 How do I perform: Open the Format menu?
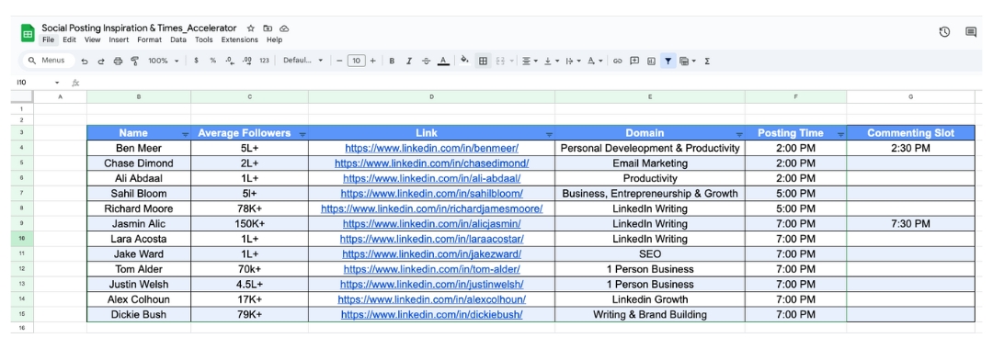coord(150,39)
